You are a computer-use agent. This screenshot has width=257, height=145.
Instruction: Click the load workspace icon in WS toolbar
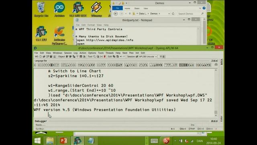[44, 56]
